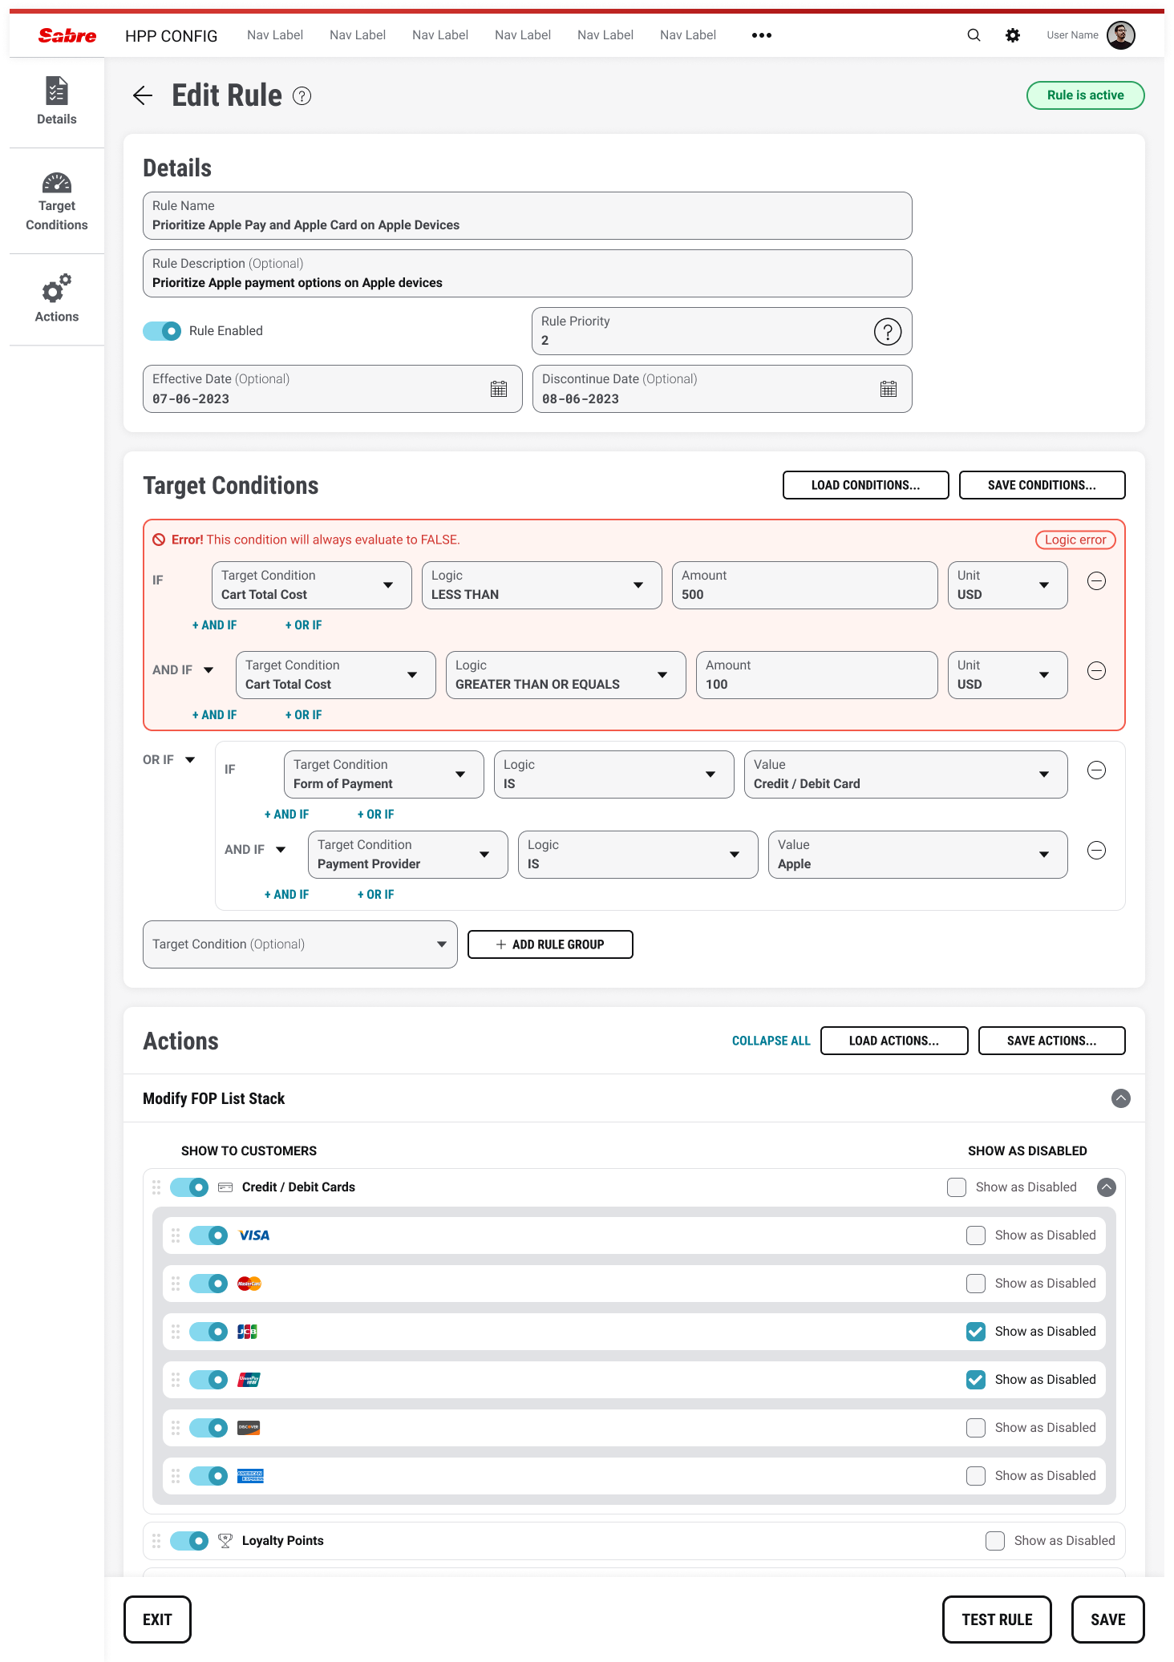Collapse the Modify FOP List Stack section

1121,1098
